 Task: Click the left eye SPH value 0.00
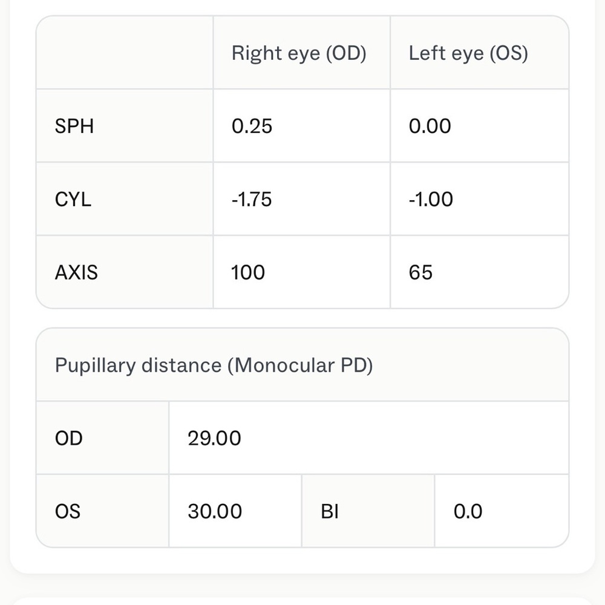pyautogui.click(x=430, y=126)
